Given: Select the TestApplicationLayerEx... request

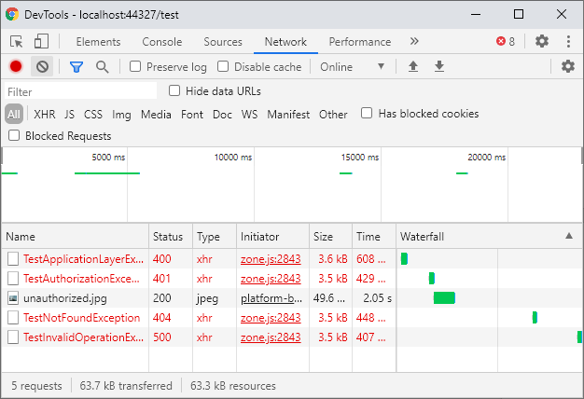Looking at the screenshot, I should click(x=83, y=259).
